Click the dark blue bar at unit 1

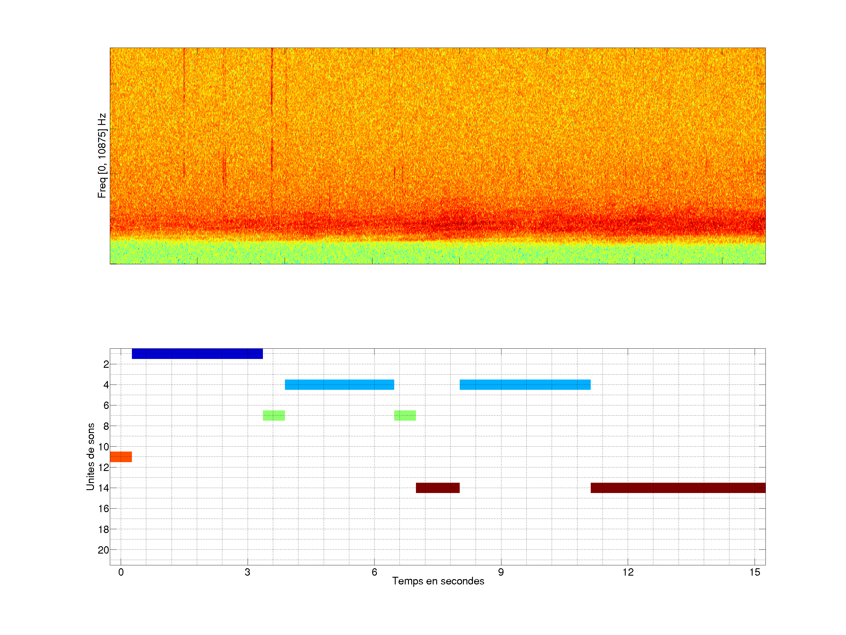click(x=197, y=354)
